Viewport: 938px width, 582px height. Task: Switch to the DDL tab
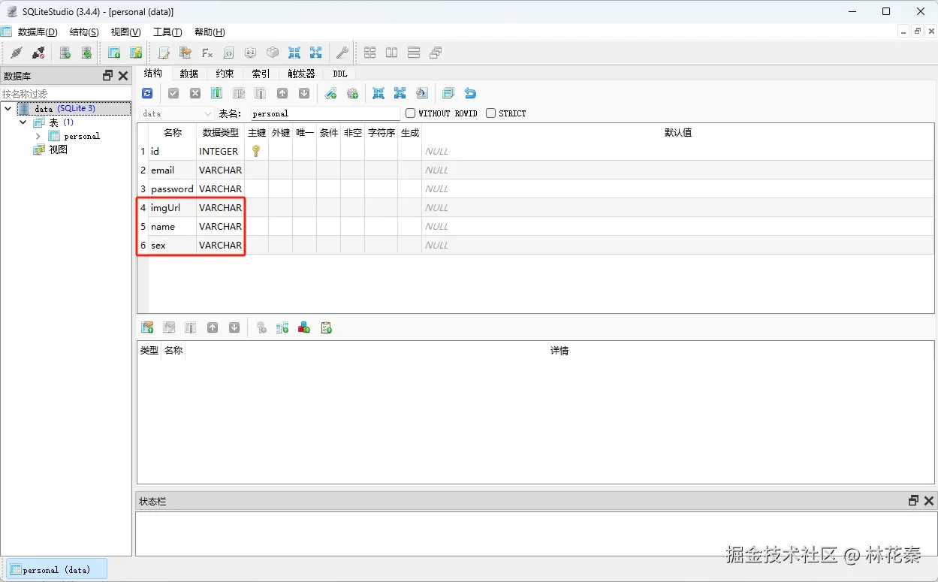tap(339, 74)
